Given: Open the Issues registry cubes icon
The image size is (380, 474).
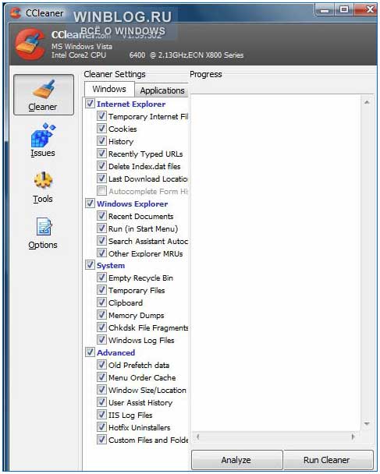Looking at the screenshot, I should coord(43,135).
